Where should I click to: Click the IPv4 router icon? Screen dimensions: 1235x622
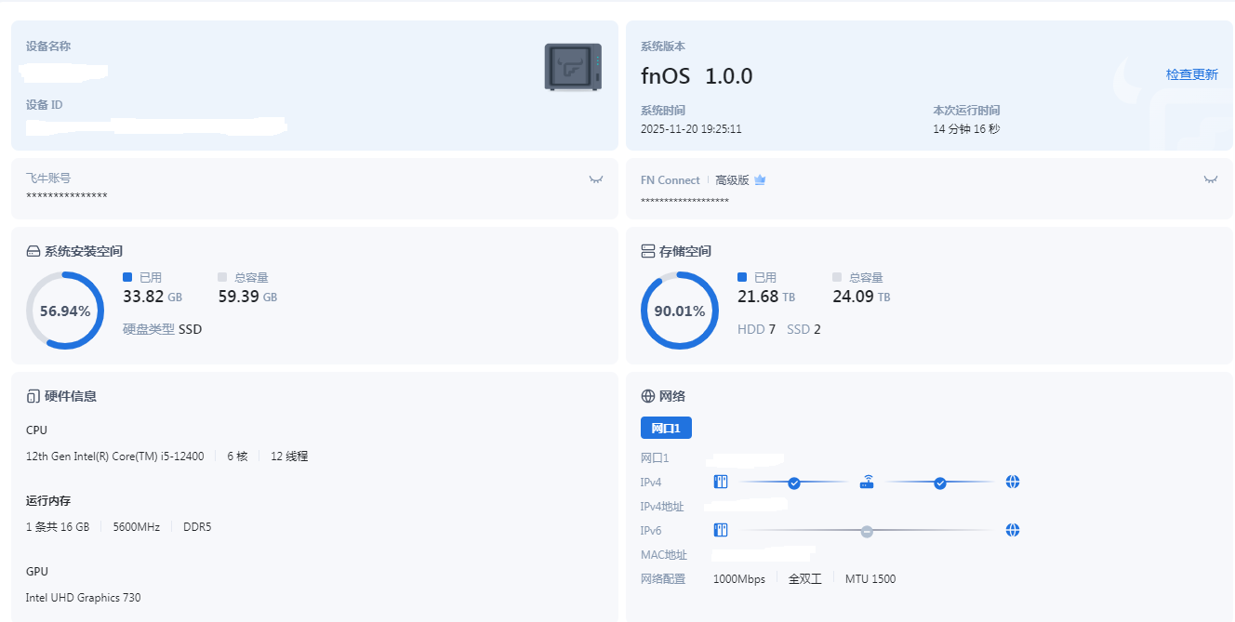[867, 482]
